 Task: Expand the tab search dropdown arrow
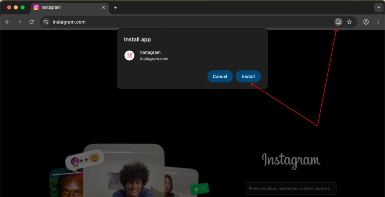(x=378, y=8)
